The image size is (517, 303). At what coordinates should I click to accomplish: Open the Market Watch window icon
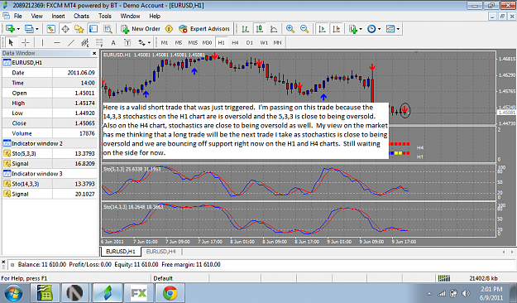point(50,29)
